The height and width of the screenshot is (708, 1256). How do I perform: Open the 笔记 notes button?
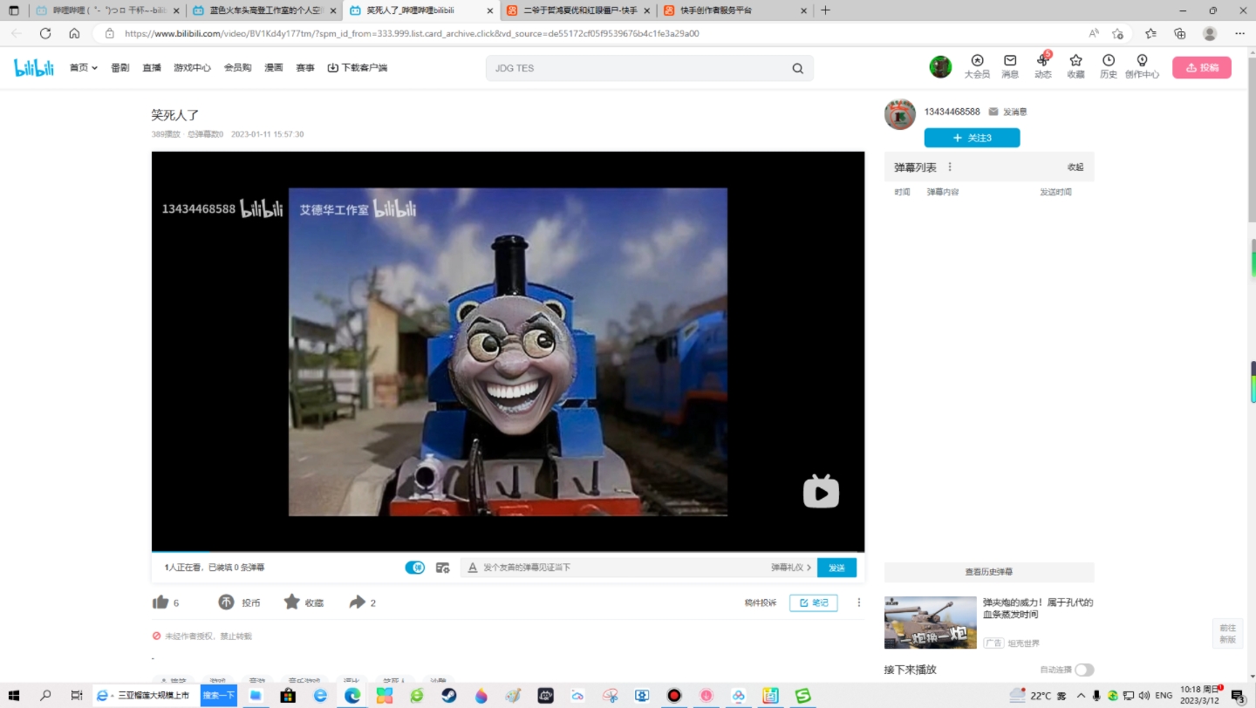[x=814, y=602]
